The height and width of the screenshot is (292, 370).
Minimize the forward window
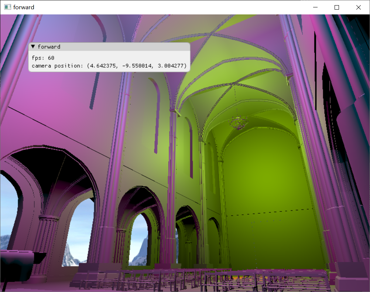(315, 7)
